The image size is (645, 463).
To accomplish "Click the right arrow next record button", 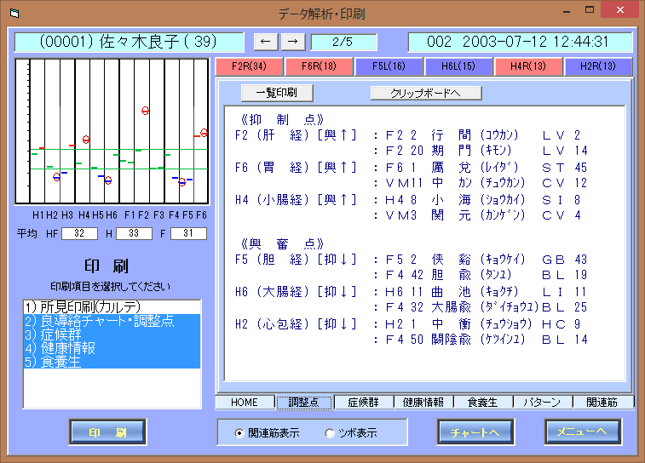I will [292, 42].
